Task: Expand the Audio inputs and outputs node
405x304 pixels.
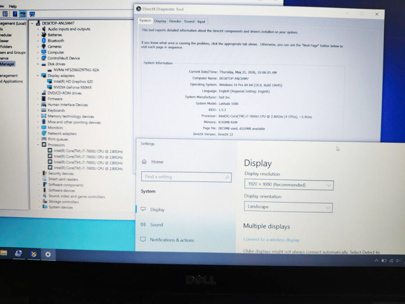Action: pyautogui.click(x=38, y=29)
